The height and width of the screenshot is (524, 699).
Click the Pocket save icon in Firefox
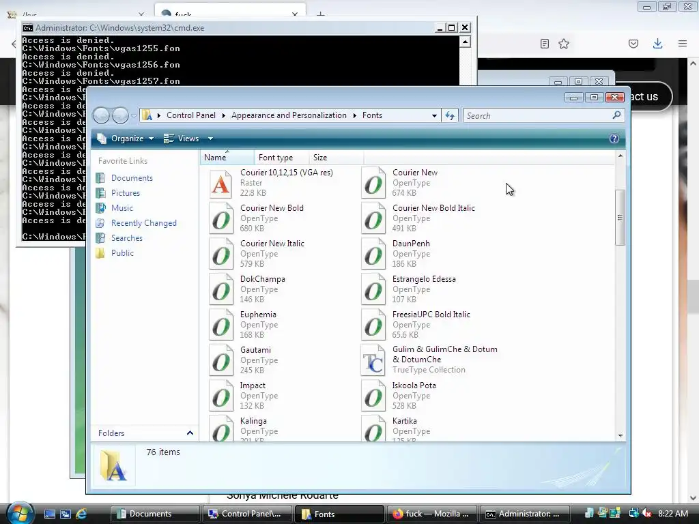(x=633, y=44)
